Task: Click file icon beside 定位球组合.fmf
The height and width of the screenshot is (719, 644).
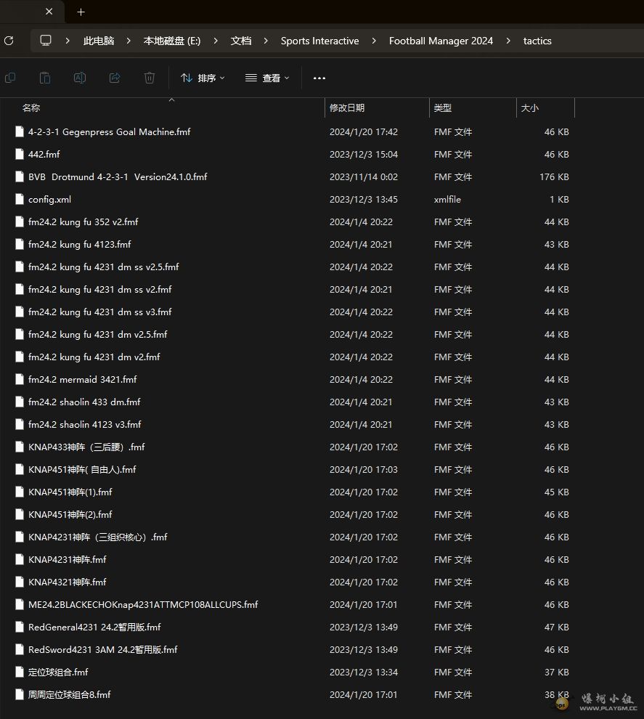Action: [x=20, y=673]
